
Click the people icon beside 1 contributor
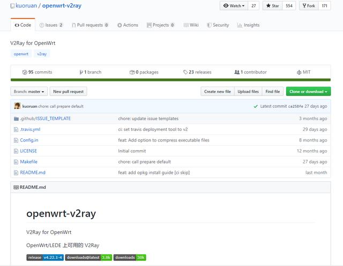(237, 72)
